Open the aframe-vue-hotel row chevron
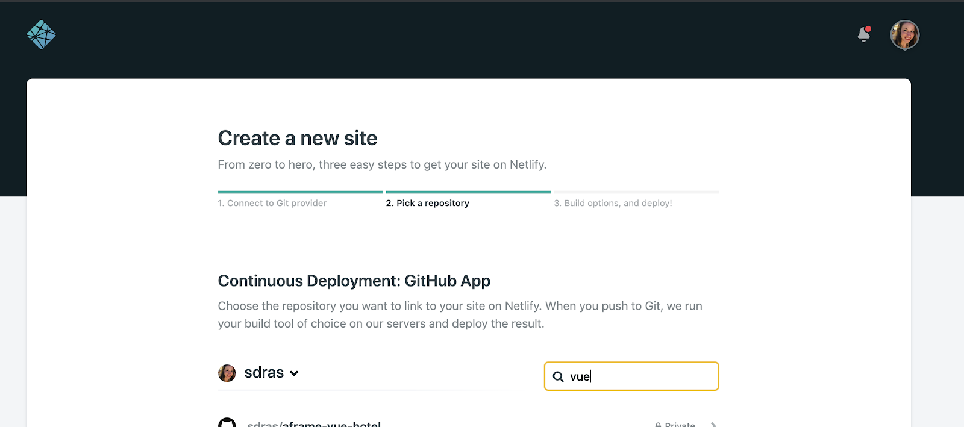This screenshot has width=964, height=427. 713,424
